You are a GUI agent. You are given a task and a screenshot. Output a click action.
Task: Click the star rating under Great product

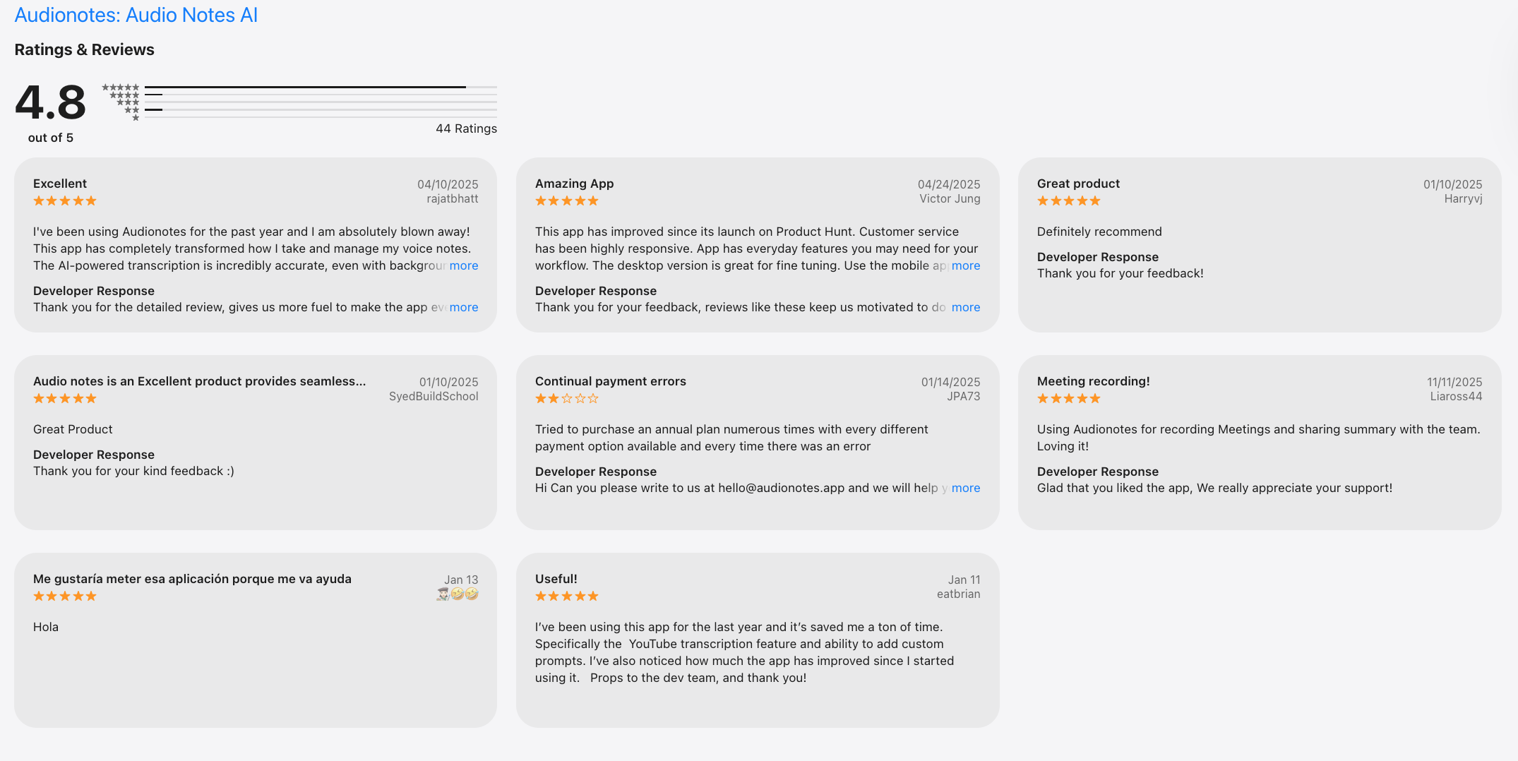coord(1068,200)
